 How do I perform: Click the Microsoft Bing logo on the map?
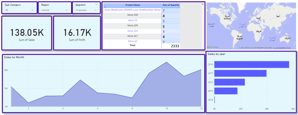[x=213, y=47]
